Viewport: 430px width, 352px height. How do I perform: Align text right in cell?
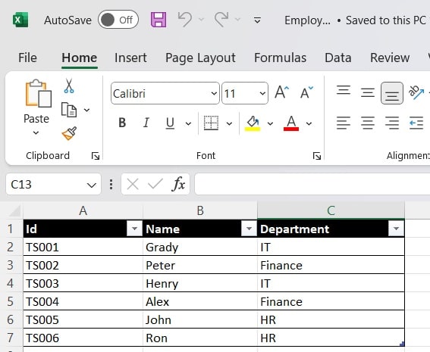(x=392, y=123)
